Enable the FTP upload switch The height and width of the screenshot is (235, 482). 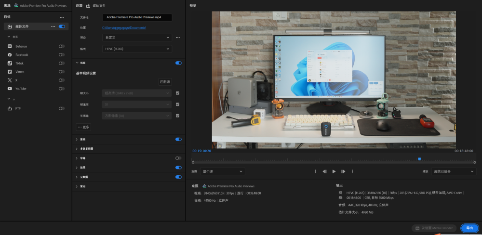click(62, 108)
